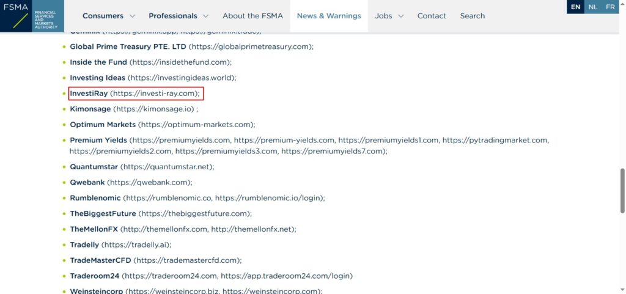The width and height of the screenshot is (626, 294).
Task: Click the traderoom24.com URL text
Action: click(x=171, y=276)
